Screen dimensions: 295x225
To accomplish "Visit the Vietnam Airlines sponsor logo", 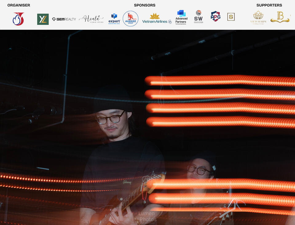I will (157, 19).
